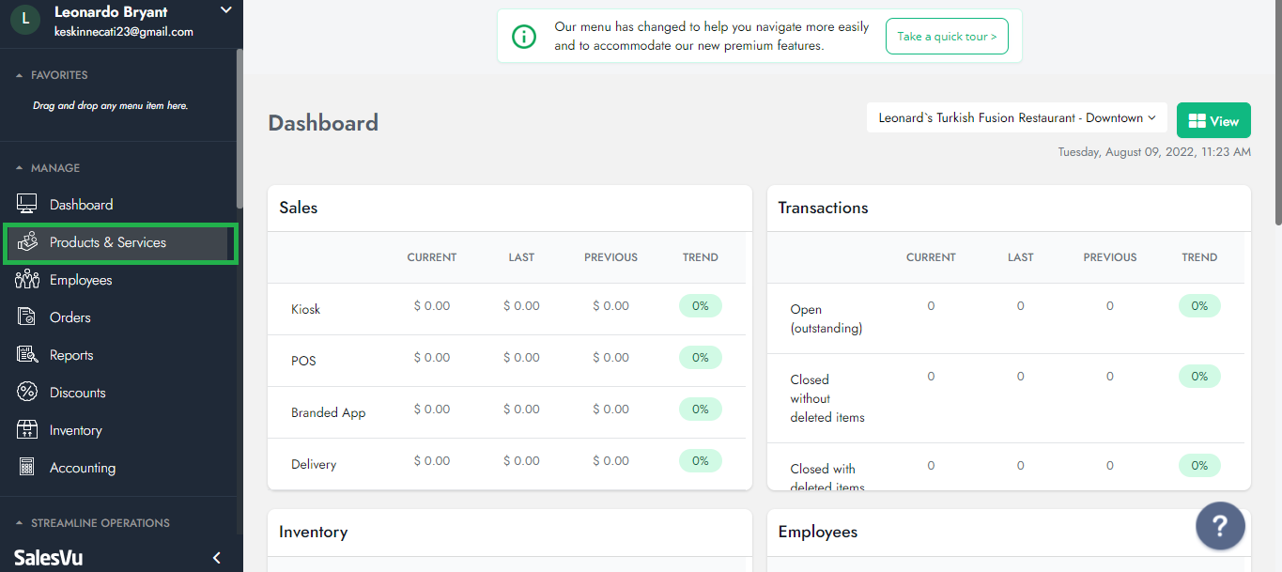Click the Employees people icon
The height and width of the screenshot is (572, 1282).
[26, 280]
